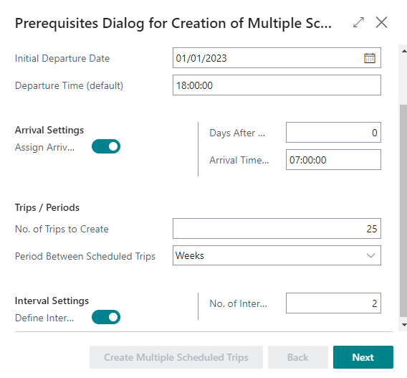This screenshot has height=378, width=407.
Task: Close the Prerequisites dialog
Action: click(x=381, y=22)
